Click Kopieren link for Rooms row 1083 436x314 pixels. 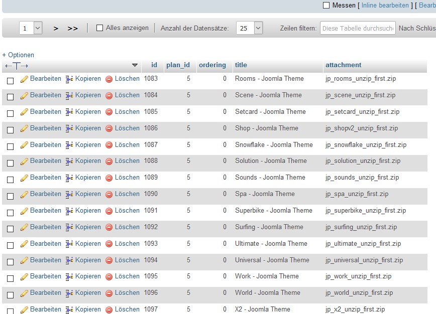(x=88, y=79)
